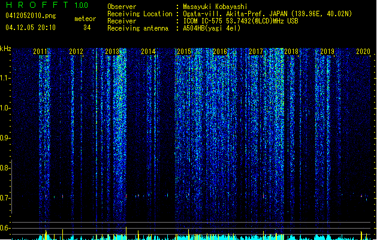The image size is (377, 240).
Task: Click the A504HB(yagi 4el) antenna text
Action: [212, 28]
